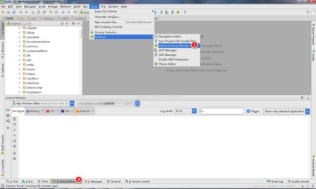Open Show only selected application dropdown
Image resolution: width=316 pixels, height=189 pixels.
(x=308, y=111)
